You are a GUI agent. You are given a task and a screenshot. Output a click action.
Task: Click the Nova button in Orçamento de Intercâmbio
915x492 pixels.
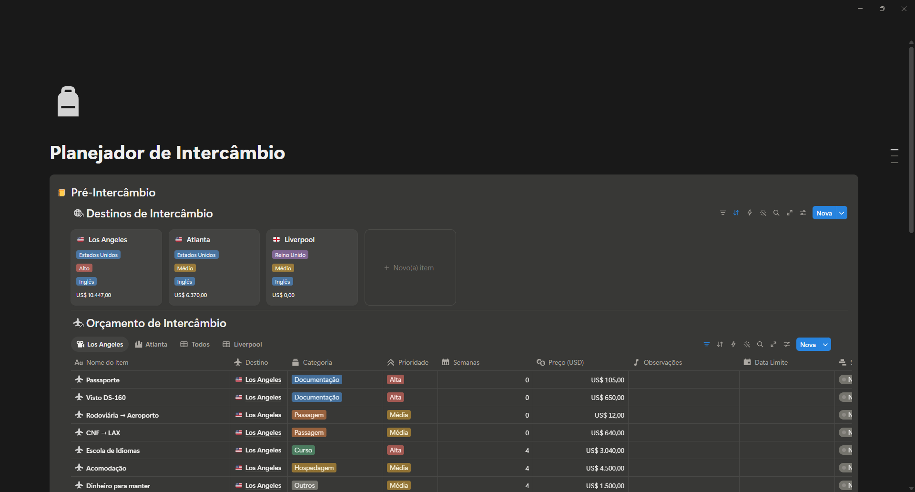[x=808, y=345]
